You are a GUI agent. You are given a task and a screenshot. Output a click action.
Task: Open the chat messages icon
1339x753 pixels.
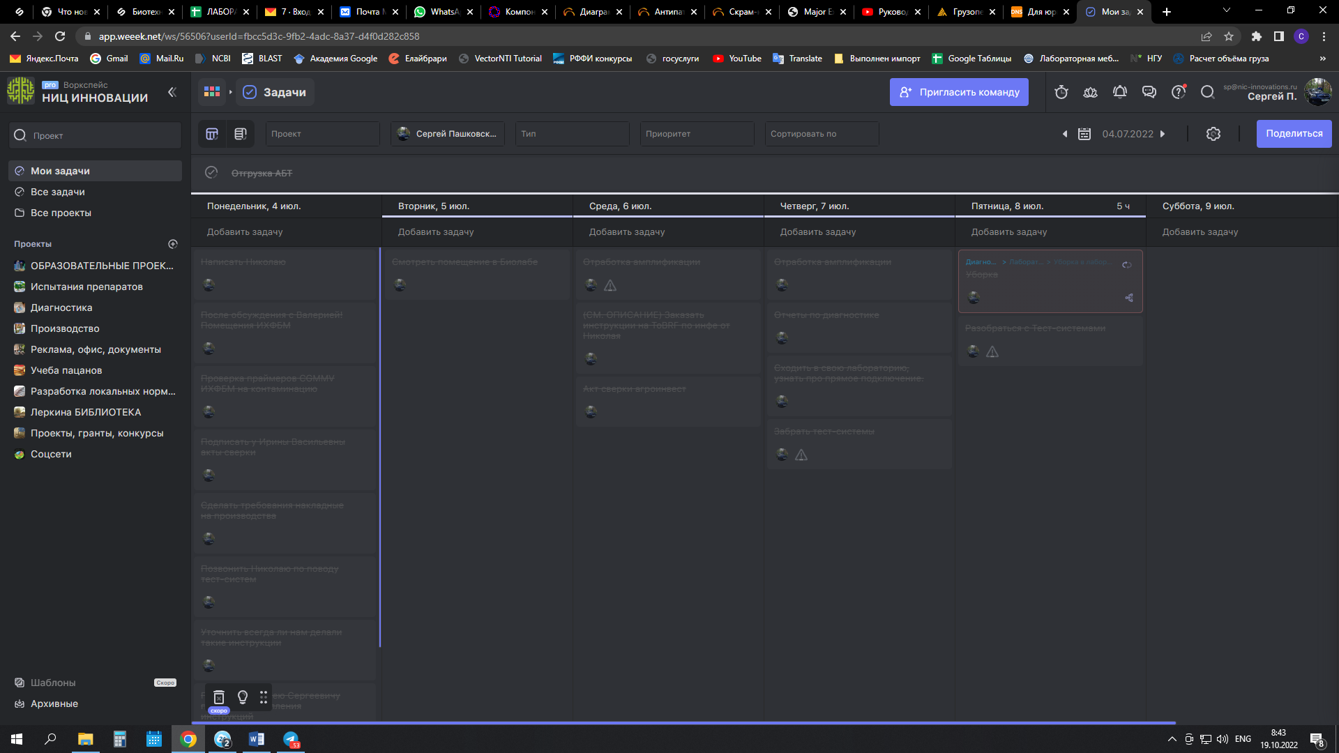(x=1149, y=92)
